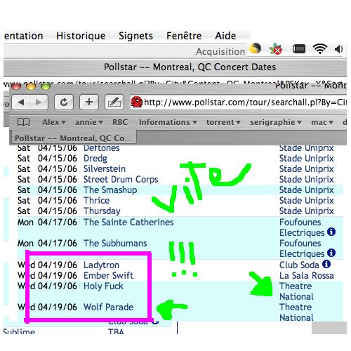Add bookmark with the plus button
This screenshot has width=351, height=351.
coord(89,102)
